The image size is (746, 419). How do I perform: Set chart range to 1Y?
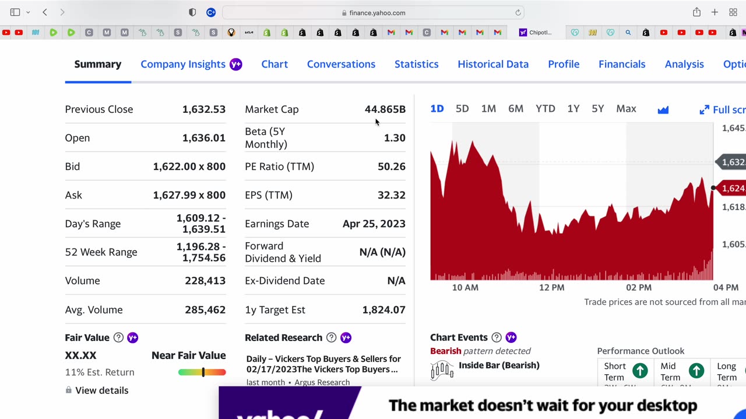pos(573,109)
